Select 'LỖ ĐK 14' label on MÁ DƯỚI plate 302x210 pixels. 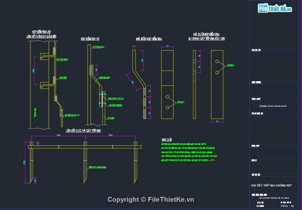click(230, 65)
